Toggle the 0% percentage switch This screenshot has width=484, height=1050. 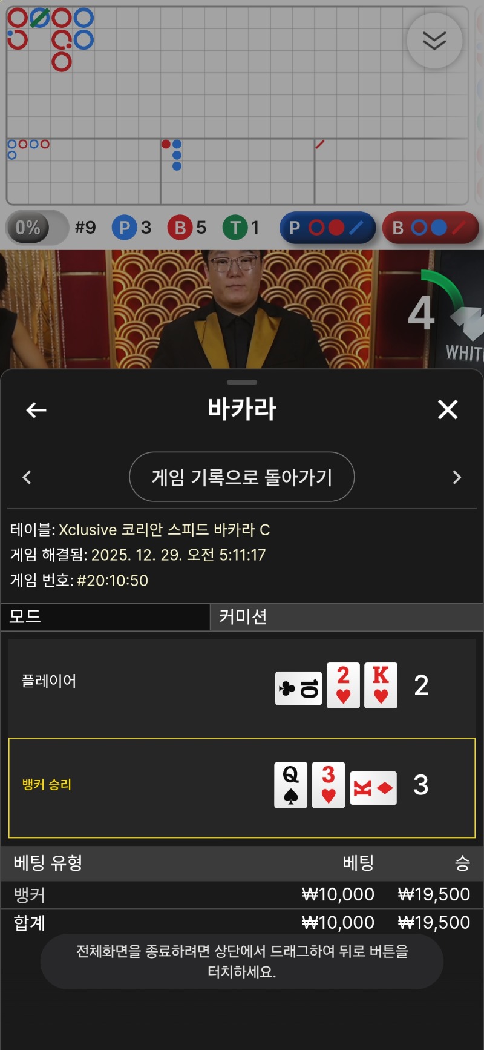[x=37, y=228]
